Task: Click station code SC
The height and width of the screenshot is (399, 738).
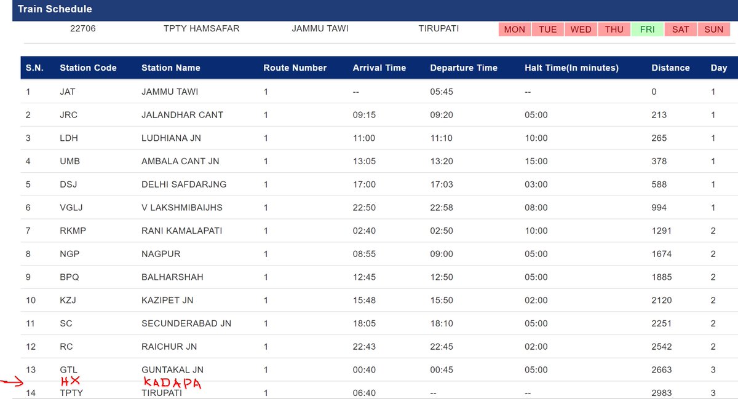Action: tap(66, 323)
